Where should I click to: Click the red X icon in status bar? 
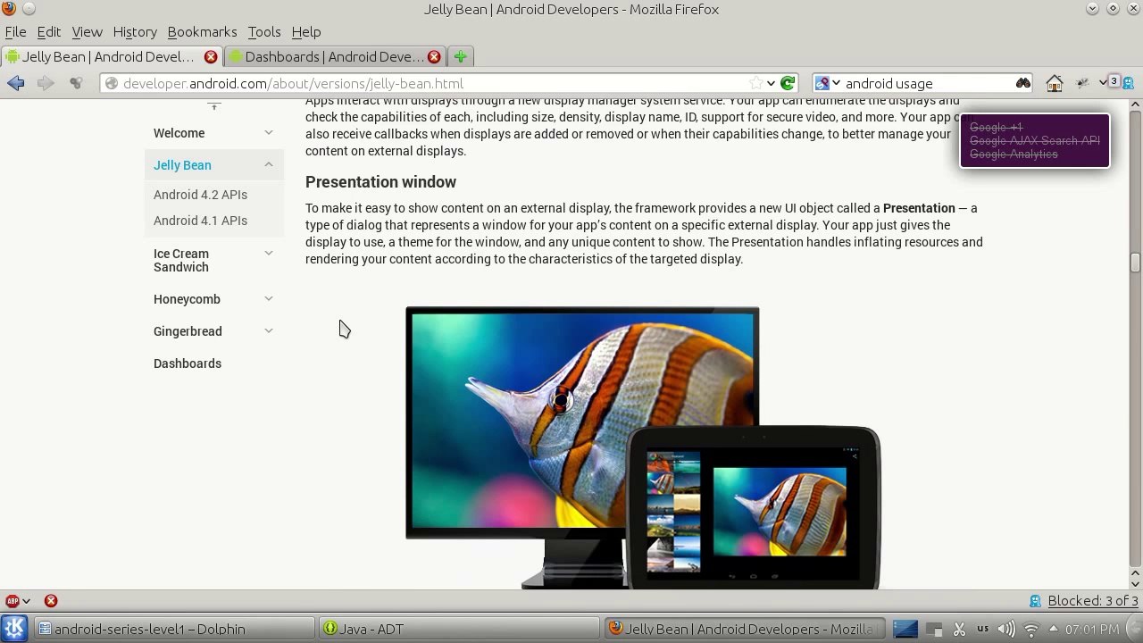(x=51, y=601)
